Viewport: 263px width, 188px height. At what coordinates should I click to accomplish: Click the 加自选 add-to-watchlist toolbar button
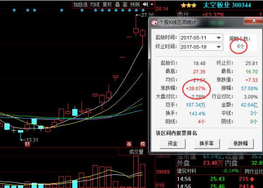80,4
